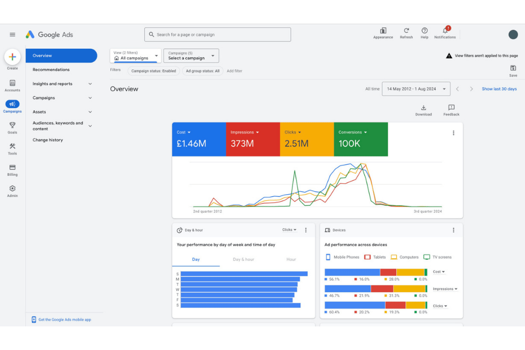
Task: Click Show last 30 days link
Action: pos(499,89)
